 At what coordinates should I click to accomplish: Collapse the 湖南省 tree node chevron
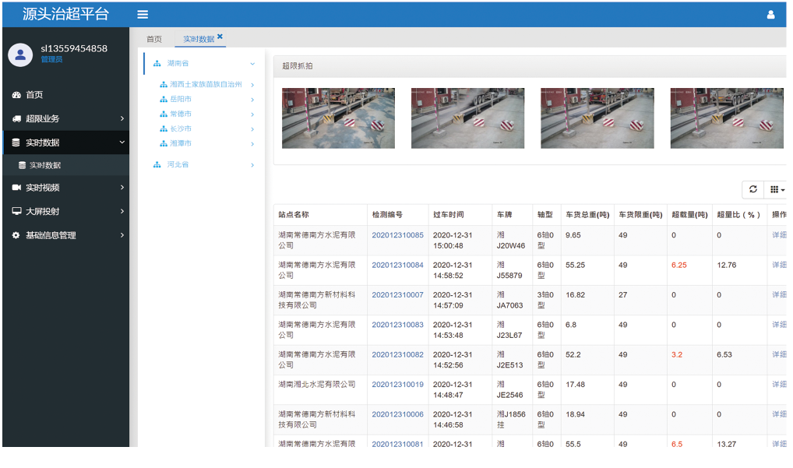pyautogui.click(x=252, y=64)
